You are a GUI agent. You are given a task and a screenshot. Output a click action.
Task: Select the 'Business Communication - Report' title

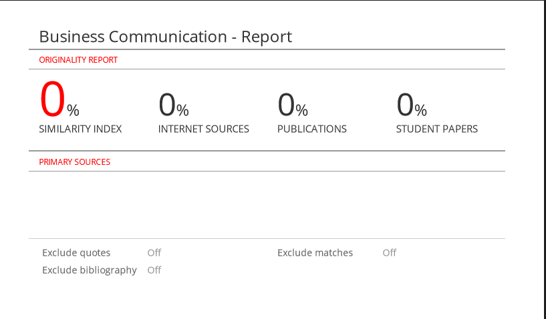[x=165, y=37]
